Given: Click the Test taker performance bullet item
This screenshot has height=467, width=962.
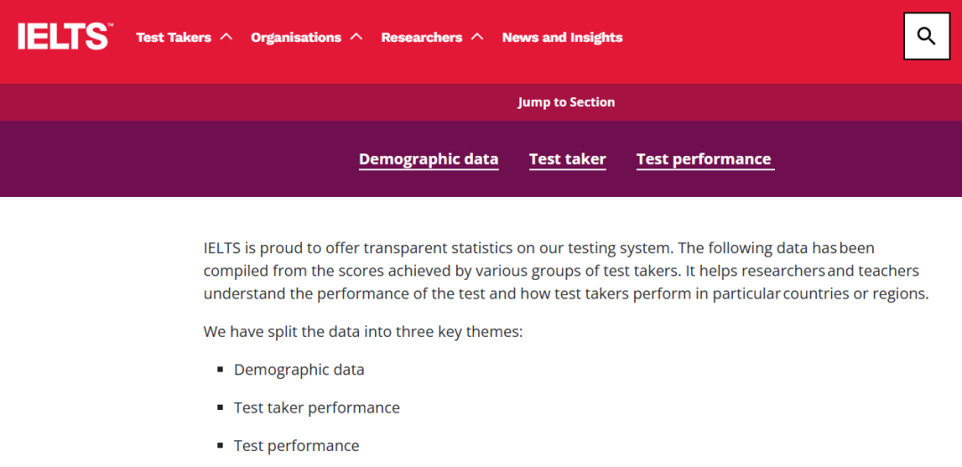Looking at the screenshot, I should (317, 407).
